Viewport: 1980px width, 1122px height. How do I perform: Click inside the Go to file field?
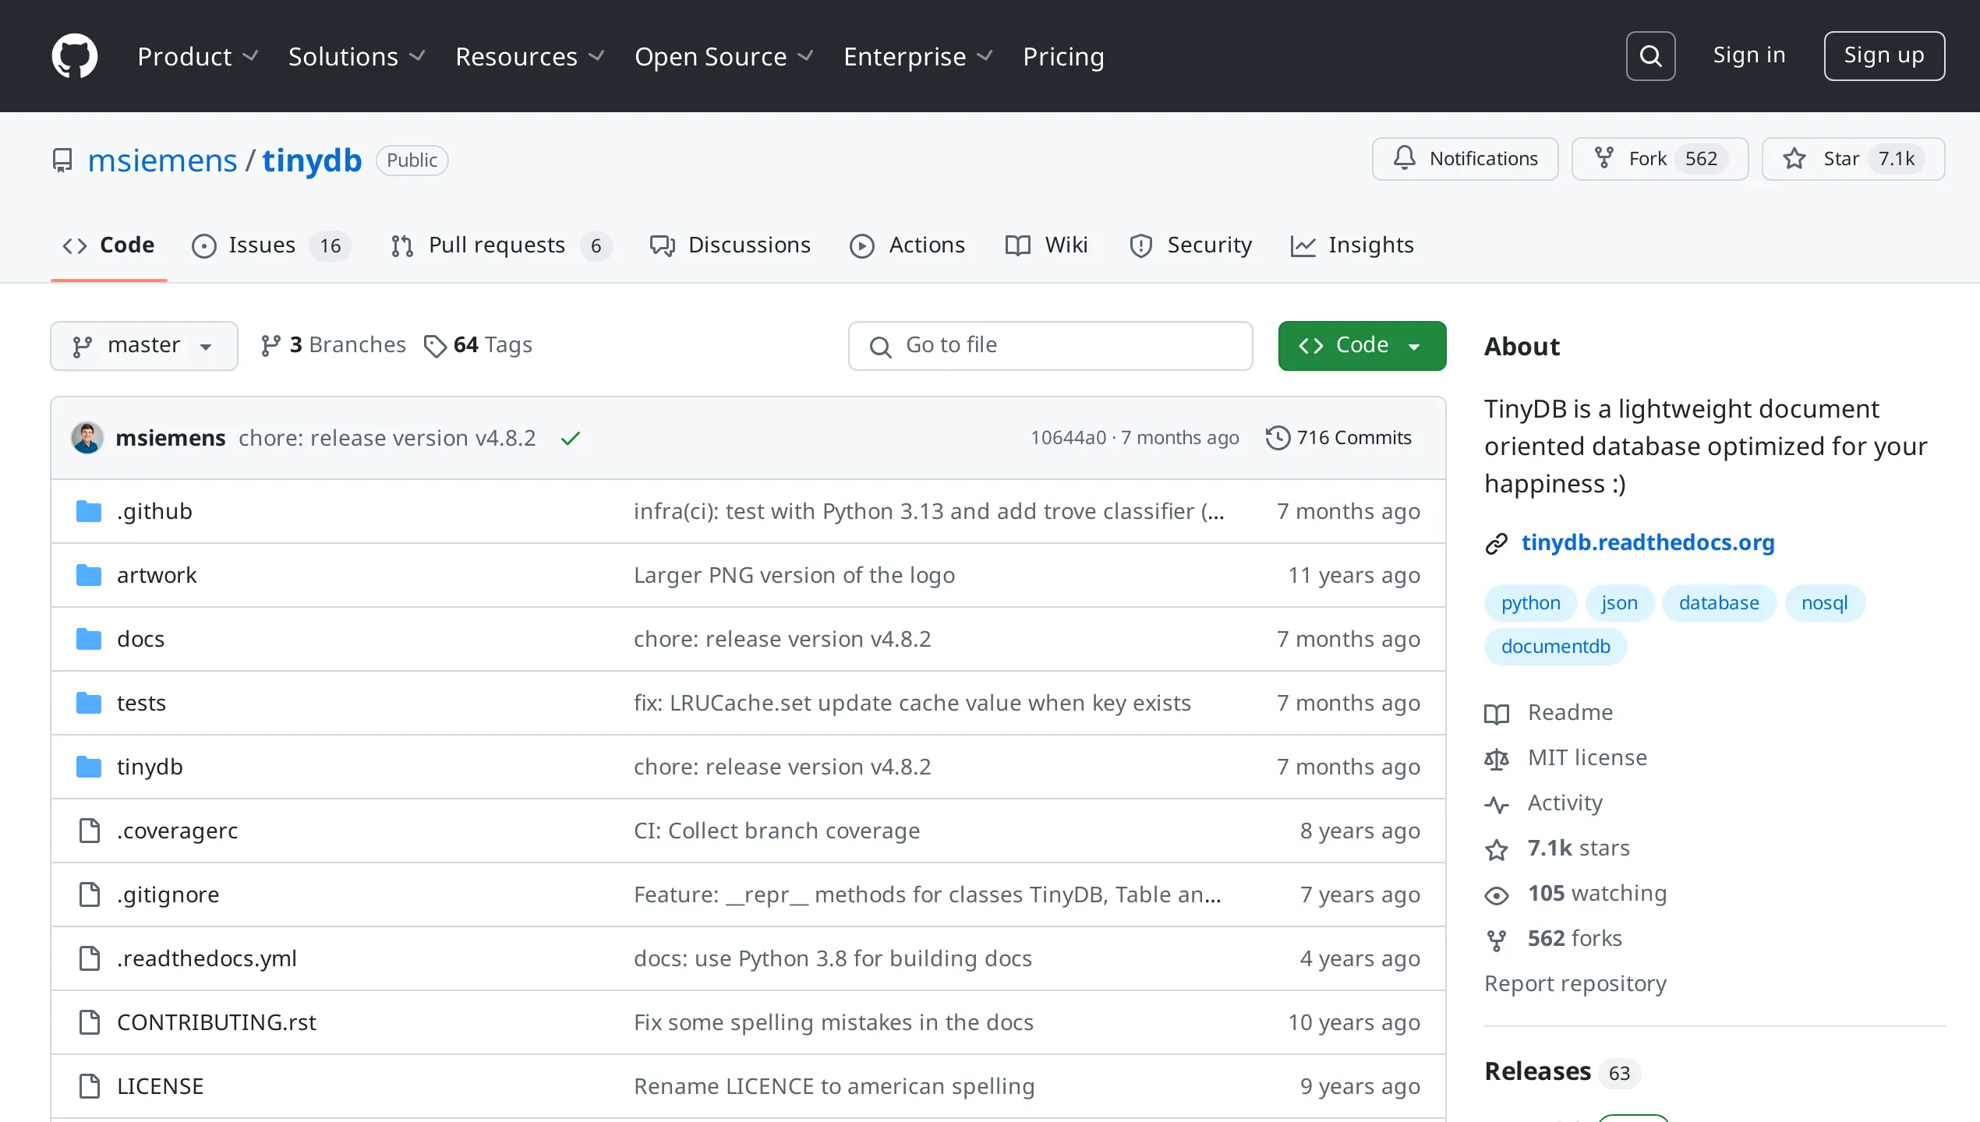click(x=1049, y=345)
